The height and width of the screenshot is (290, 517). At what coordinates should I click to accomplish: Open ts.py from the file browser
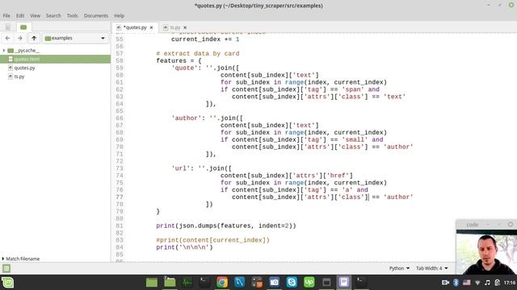point(19,77)
